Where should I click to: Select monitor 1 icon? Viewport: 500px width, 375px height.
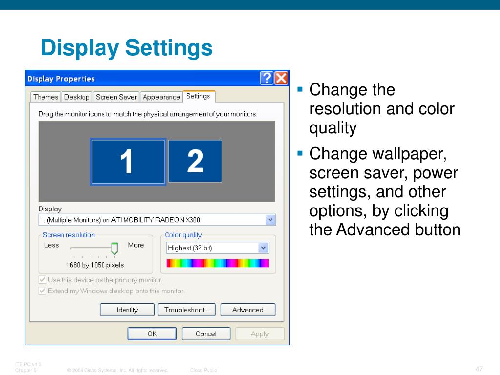[x=128, y=162]
